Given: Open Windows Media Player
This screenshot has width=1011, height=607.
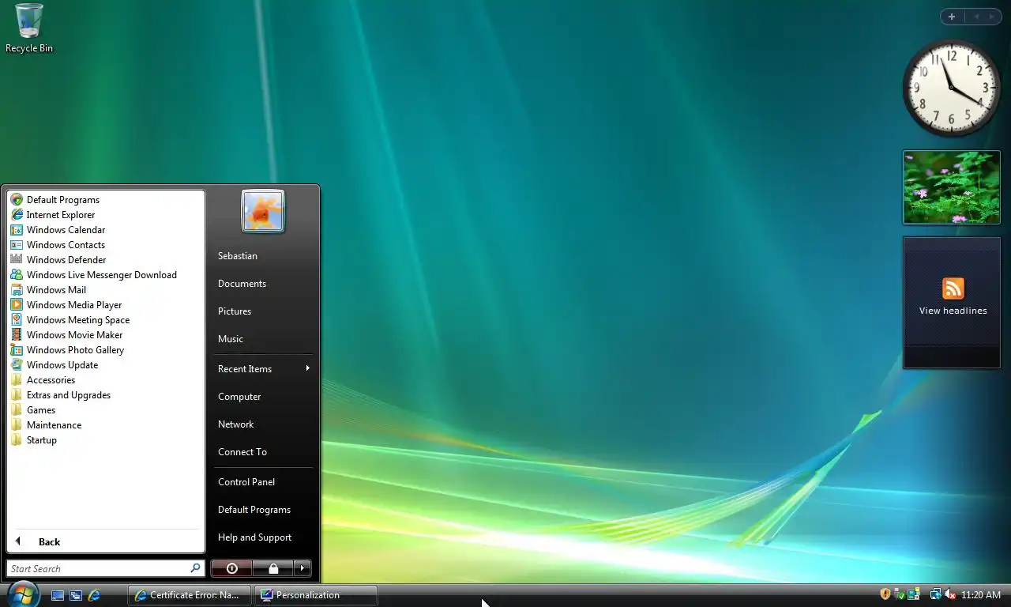Looking at the screenshot, I should click(x=106, y=305).
